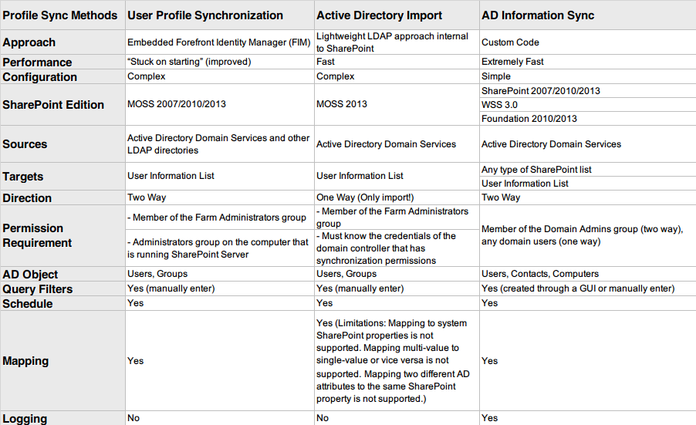Select the 'Configuration' row label
This screenshot has height=425, width=696.
[63, 76]
